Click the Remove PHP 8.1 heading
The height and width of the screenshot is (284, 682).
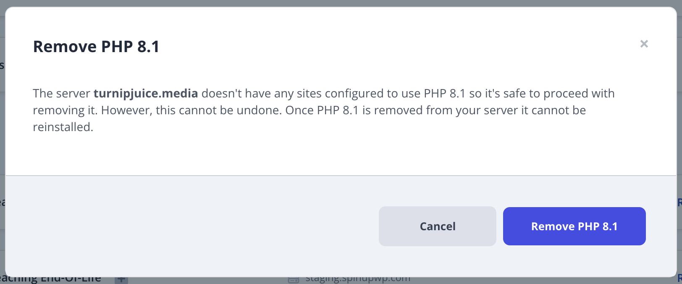(96, 46)
